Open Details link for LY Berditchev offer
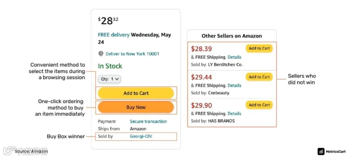362x158 pixels. point(234,57)
